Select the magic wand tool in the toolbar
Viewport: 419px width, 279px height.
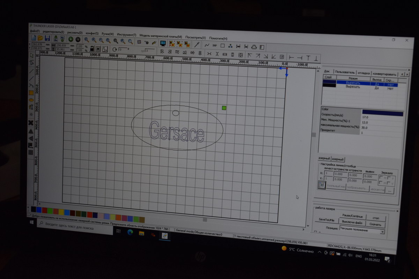tap(197, 45)
